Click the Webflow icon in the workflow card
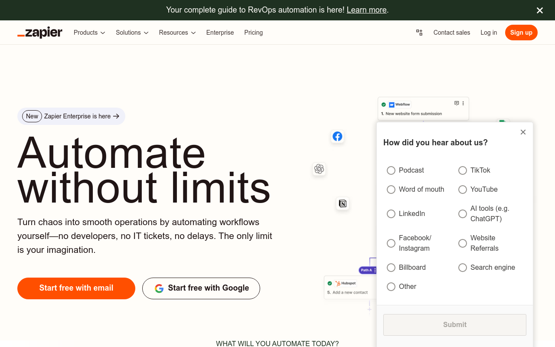The image size is (555, 347). click(x=392, y=105)
